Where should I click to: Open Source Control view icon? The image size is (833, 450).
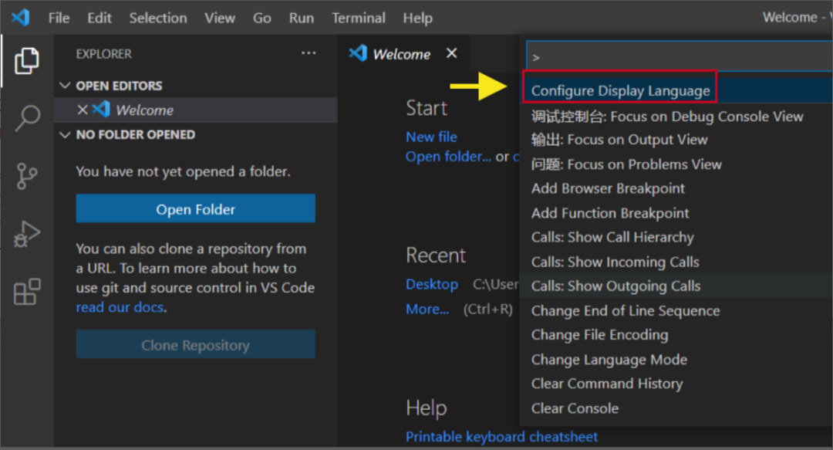click(x=26, y=176)
